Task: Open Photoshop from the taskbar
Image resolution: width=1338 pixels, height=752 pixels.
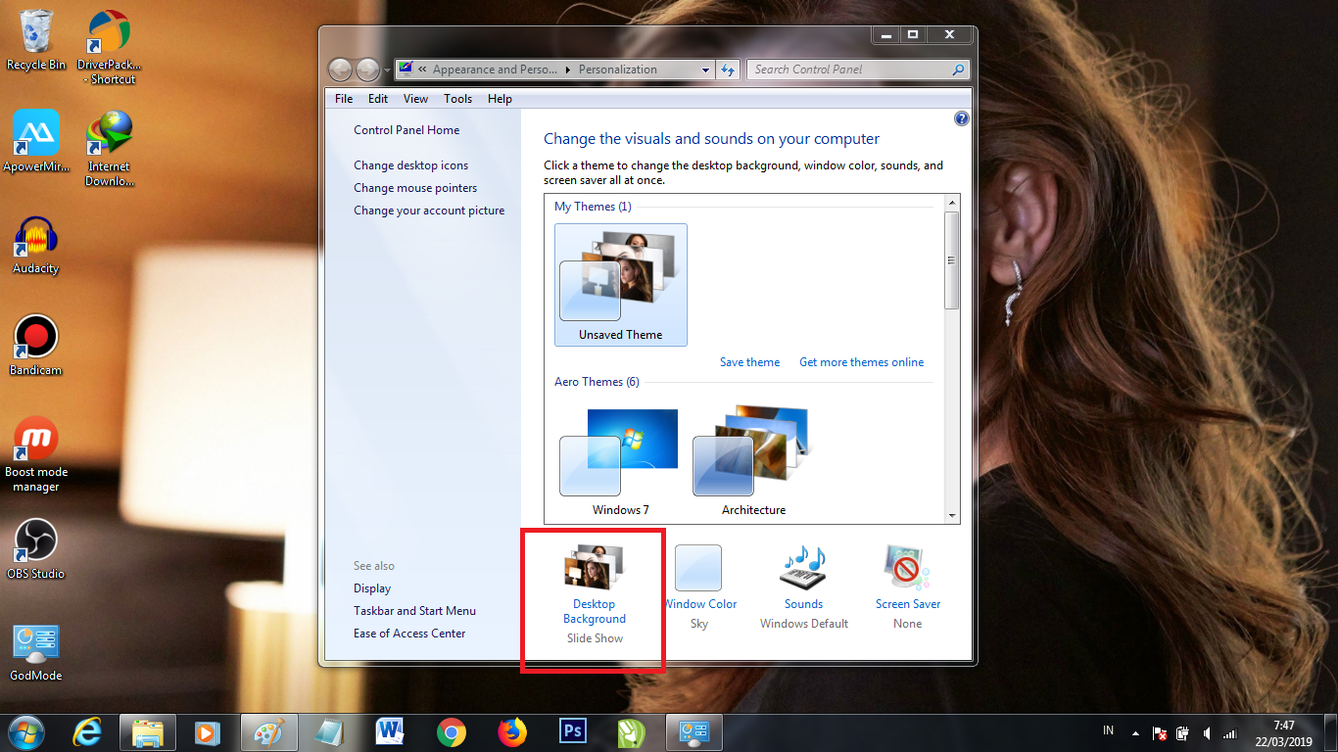Action: (x=572, y=731)
